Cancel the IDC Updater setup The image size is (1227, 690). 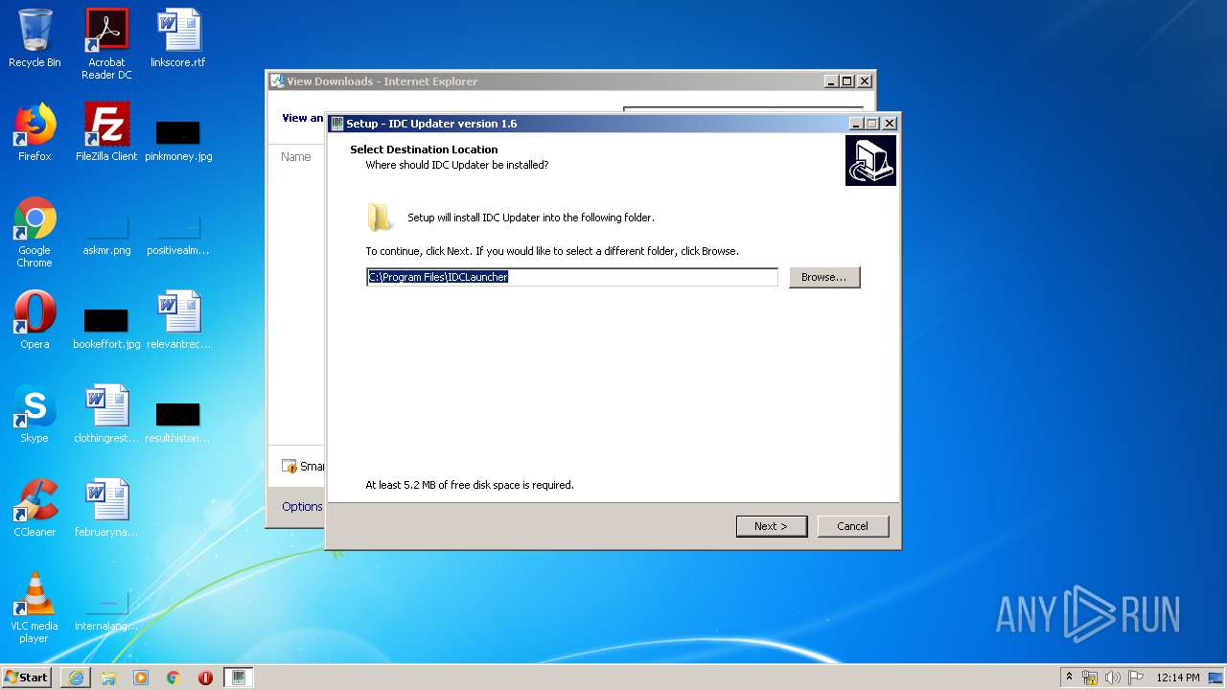(x=852, y=526)
